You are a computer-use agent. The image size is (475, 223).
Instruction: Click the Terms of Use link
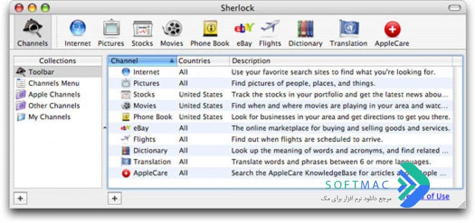point(424,197)
